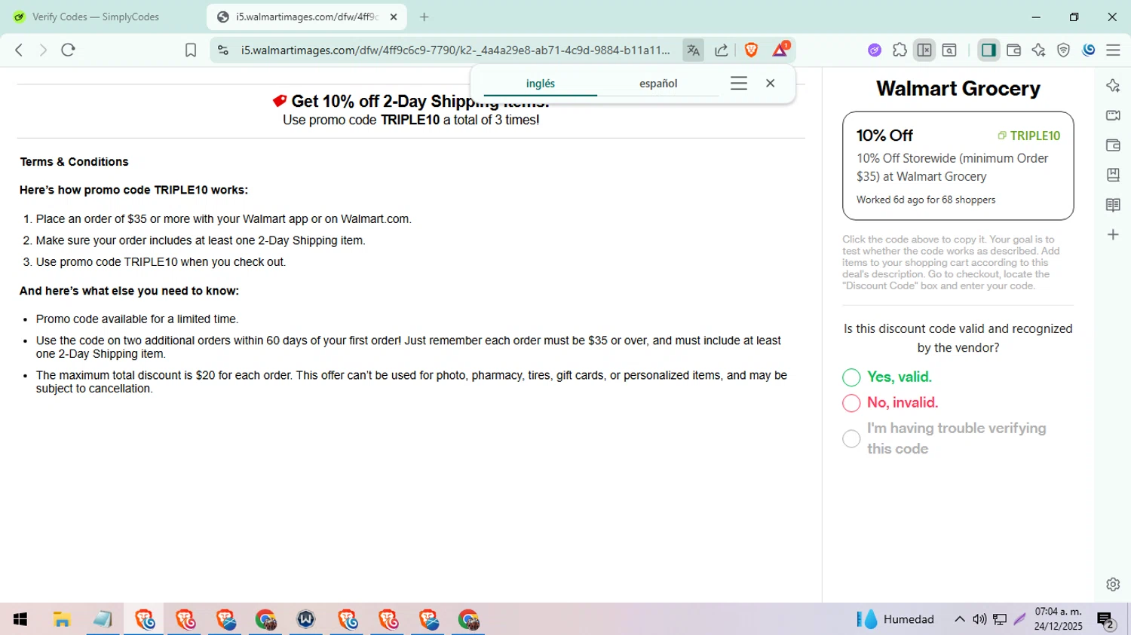Select 'Yes, valid.' radio option
This screenshot has width=1131, height=635.
(x=851, y=377)
